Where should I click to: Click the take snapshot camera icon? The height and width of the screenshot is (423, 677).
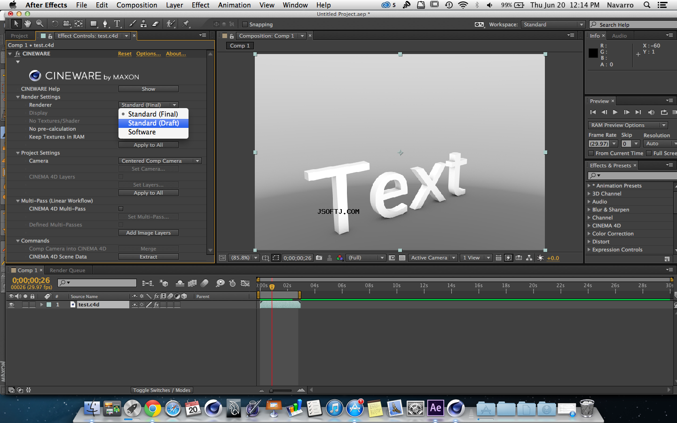(319, 258)
